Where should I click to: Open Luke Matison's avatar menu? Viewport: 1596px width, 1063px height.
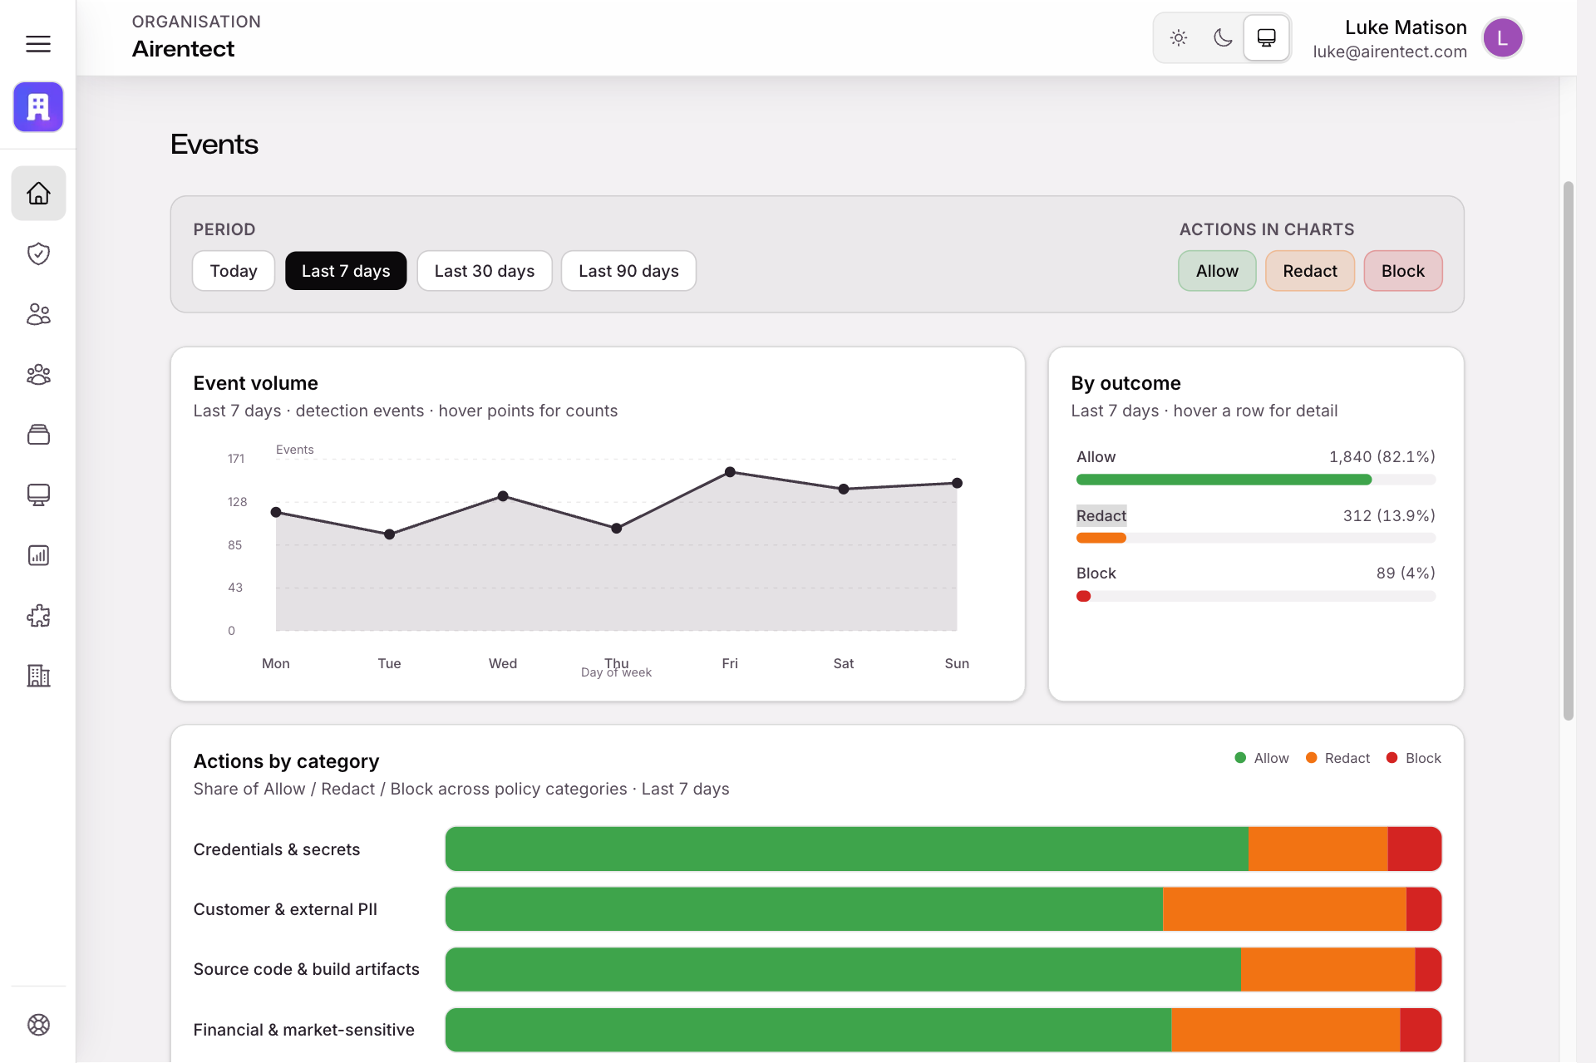1502,38
